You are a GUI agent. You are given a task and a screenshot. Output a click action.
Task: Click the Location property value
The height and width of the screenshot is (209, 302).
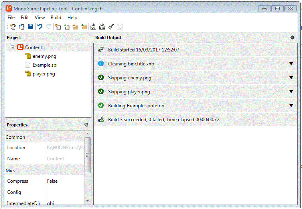point(65,147)
